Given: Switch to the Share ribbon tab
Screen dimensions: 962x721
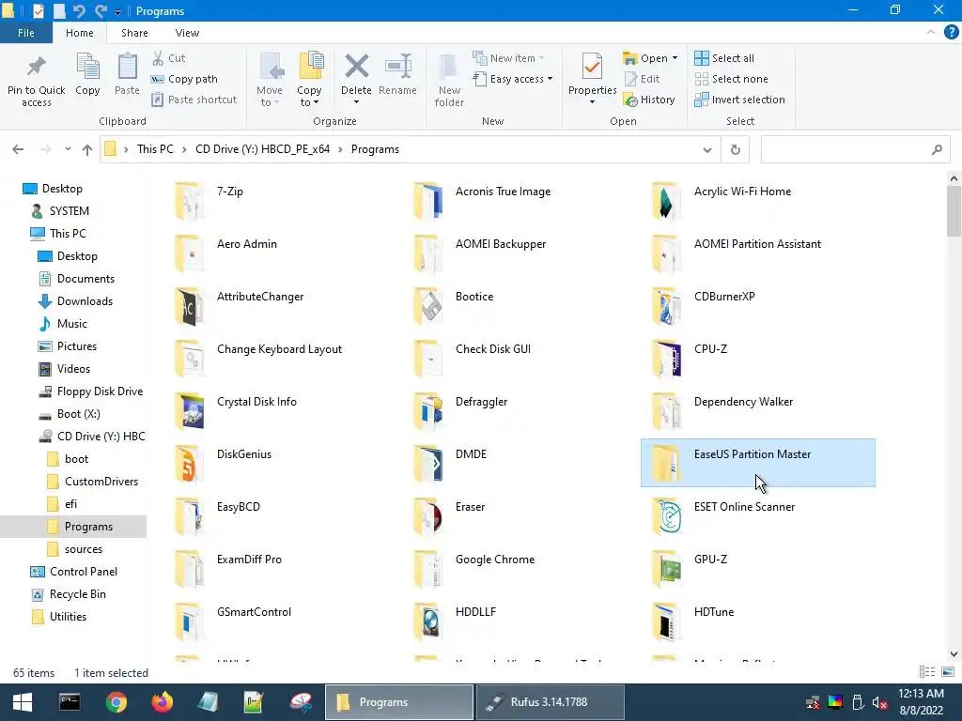Looking at the screenshot, I should (x=134, y=33).
